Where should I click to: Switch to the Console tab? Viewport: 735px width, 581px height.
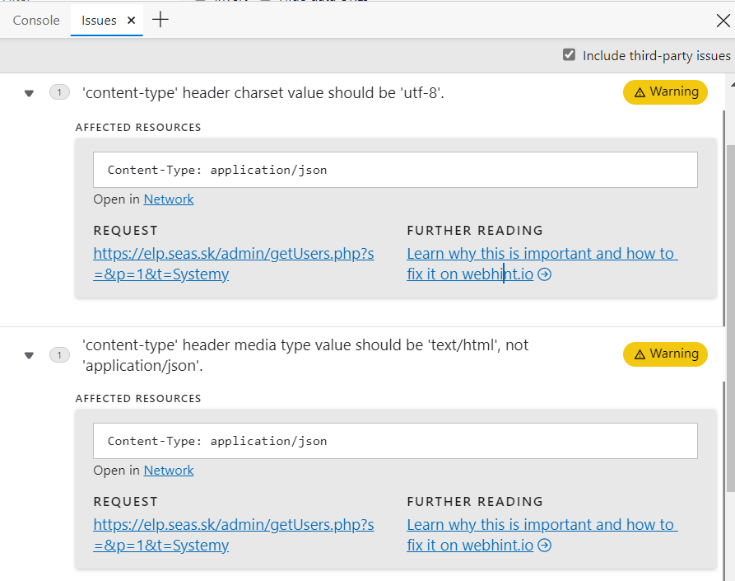36,20
